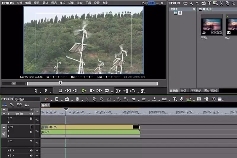Open the timeline scale dropdown

[x=31, y=114]
